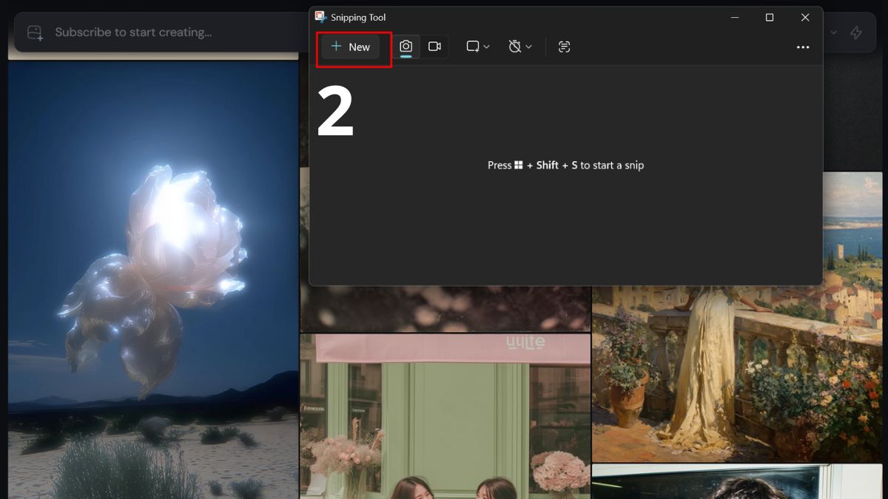The width and height of the screenshot is (888, 499).
Task: Open the See more ellipsis menu
Action: point(803,47)
